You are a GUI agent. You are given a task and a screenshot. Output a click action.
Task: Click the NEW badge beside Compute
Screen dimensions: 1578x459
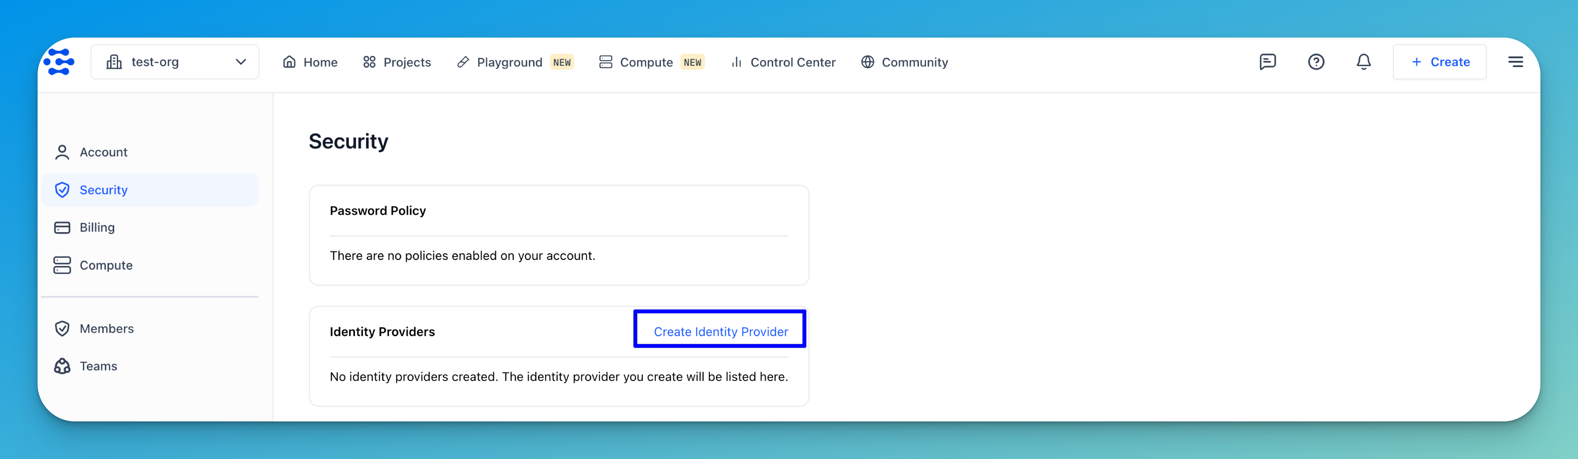pos(692,62)
